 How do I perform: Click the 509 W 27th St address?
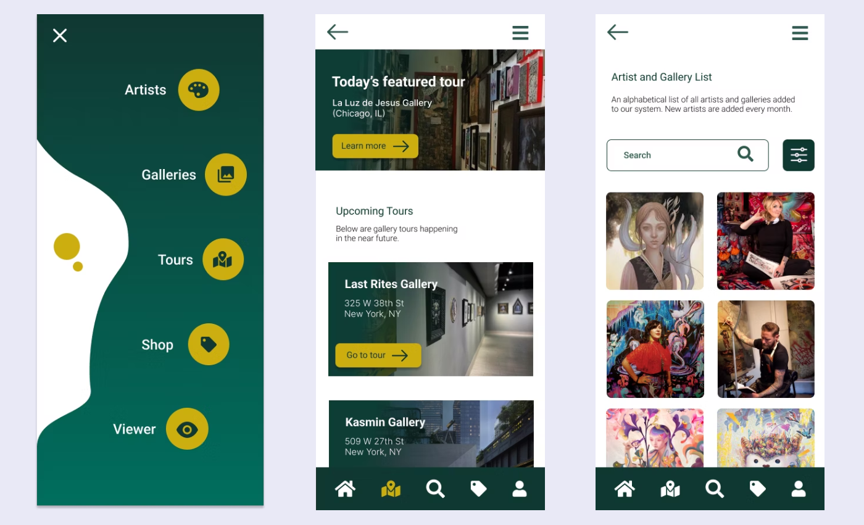pyautogui.click(x=375, y=442)
